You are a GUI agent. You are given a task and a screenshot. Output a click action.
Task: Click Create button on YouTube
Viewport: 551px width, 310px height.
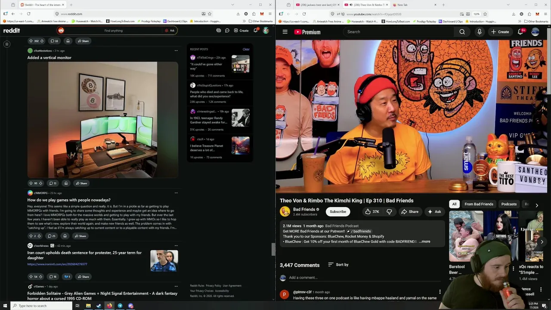[500, 32]
